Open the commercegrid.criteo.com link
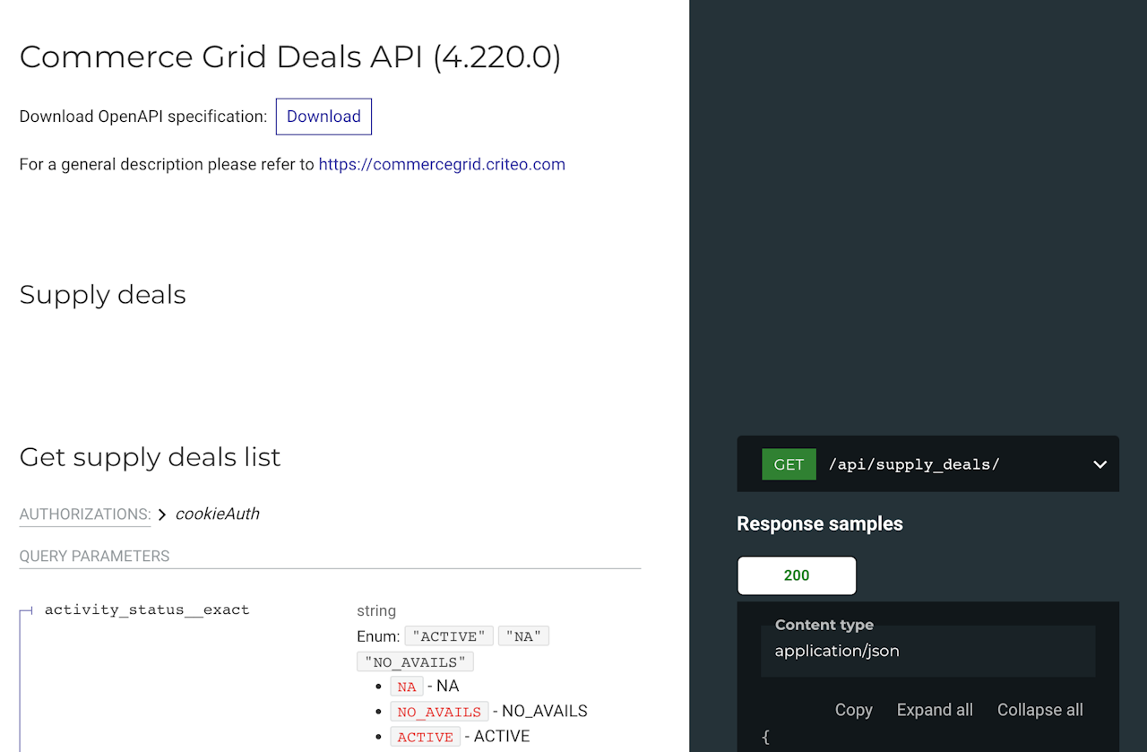 pyautogui.click(x=442, y=164)
